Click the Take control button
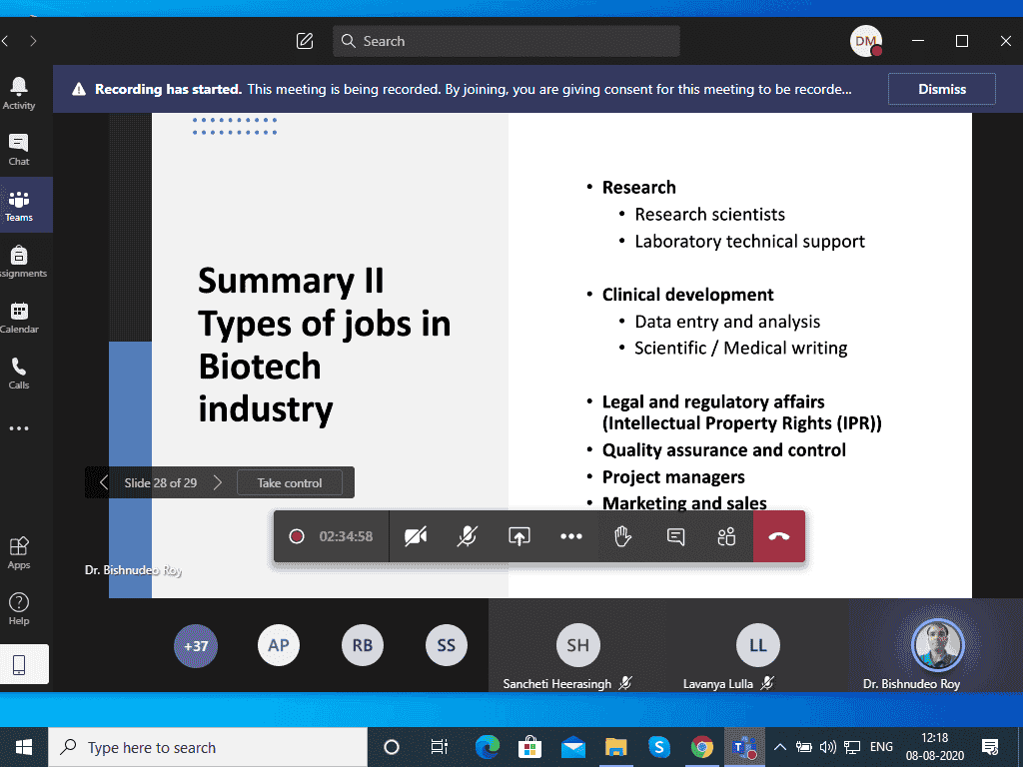 [290, 482]
